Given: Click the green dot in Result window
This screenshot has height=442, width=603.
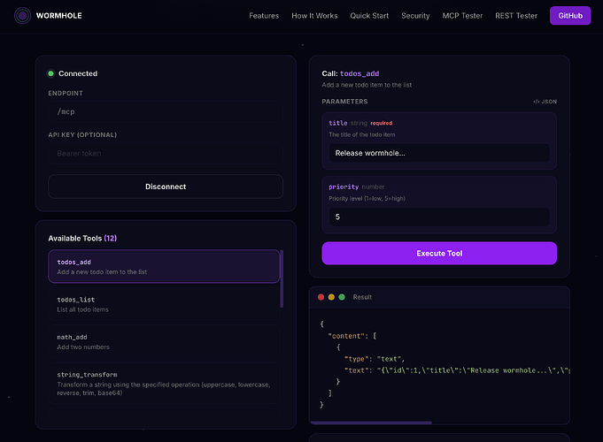Looking at the screenshot, I should (x=342, y=297).
